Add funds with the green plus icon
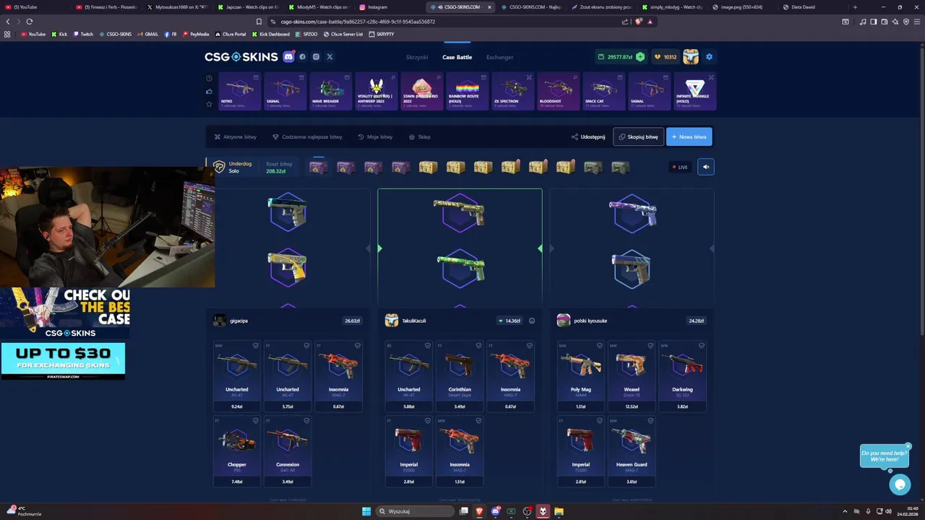The width and height of the screenshot is (925, 520). [x=640, y=56]
